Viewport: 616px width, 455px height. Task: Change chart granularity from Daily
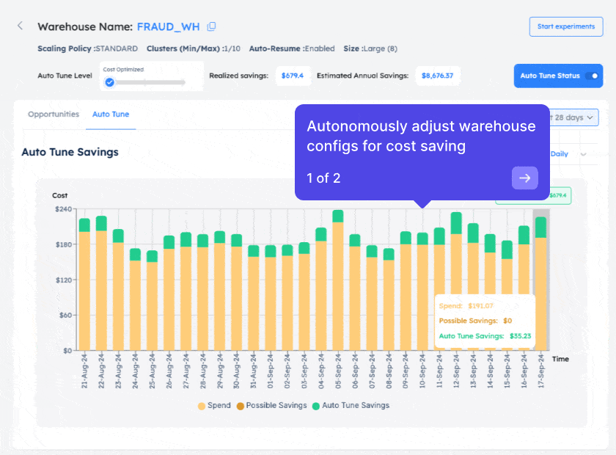[x=559, y=154]
